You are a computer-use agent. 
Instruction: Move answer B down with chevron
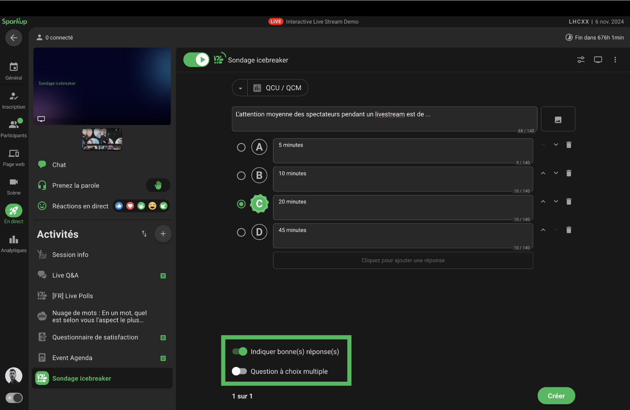[556, 173]
